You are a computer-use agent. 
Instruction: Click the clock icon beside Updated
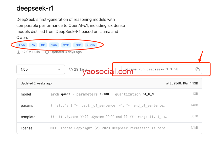click(x=47, y=52)
